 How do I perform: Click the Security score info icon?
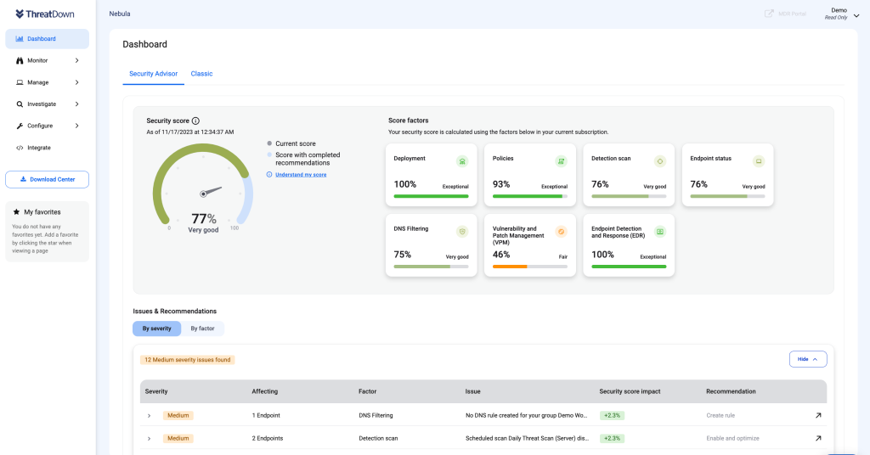tap(195, 121)
